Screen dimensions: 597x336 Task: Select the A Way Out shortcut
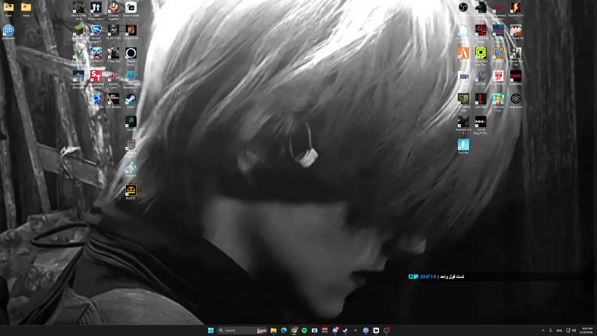point(113,56)
